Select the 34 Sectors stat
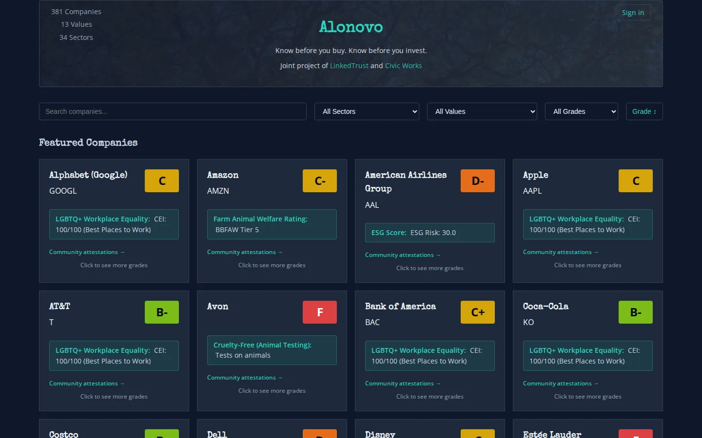The width and height of the screenshot is (702, 438). click(76, 37)
